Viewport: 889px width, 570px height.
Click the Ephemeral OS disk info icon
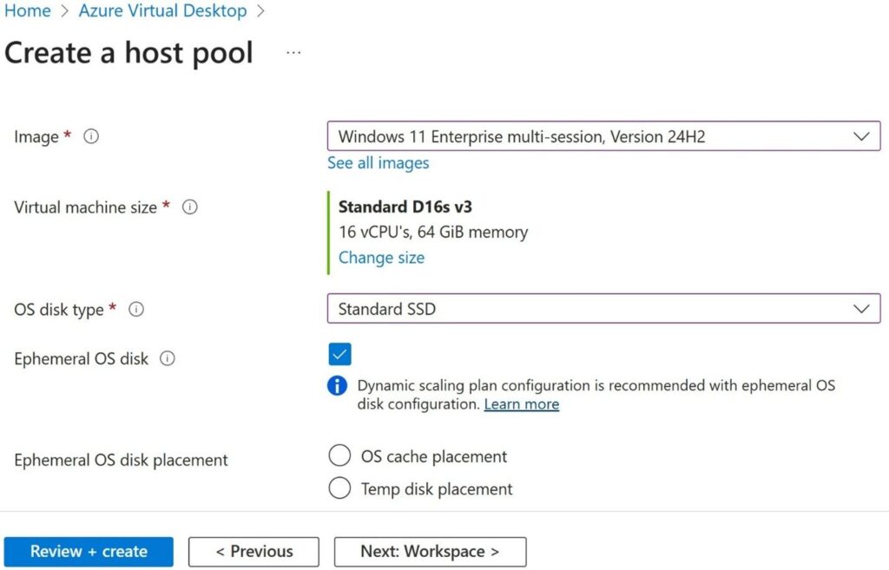click(168, 358)
